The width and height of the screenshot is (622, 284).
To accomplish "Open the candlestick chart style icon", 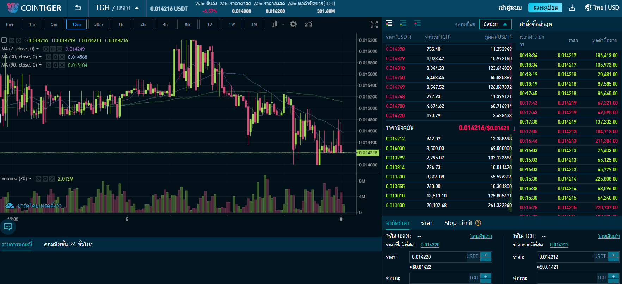I will click(x=274, y=24).
